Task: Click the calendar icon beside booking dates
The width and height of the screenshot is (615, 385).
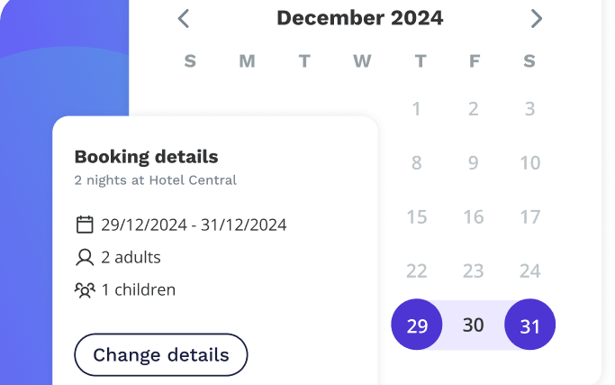Action: pyautogui.click(x=85, y=225)
